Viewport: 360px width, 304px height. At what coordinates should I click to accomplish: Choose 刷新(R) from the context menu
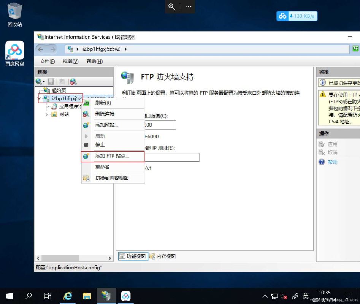(x=113, y=103)
